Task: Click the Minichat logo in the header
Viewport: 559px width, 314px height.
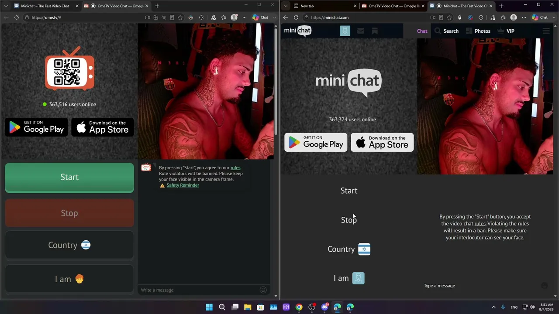Action: (x=298, y=31)
